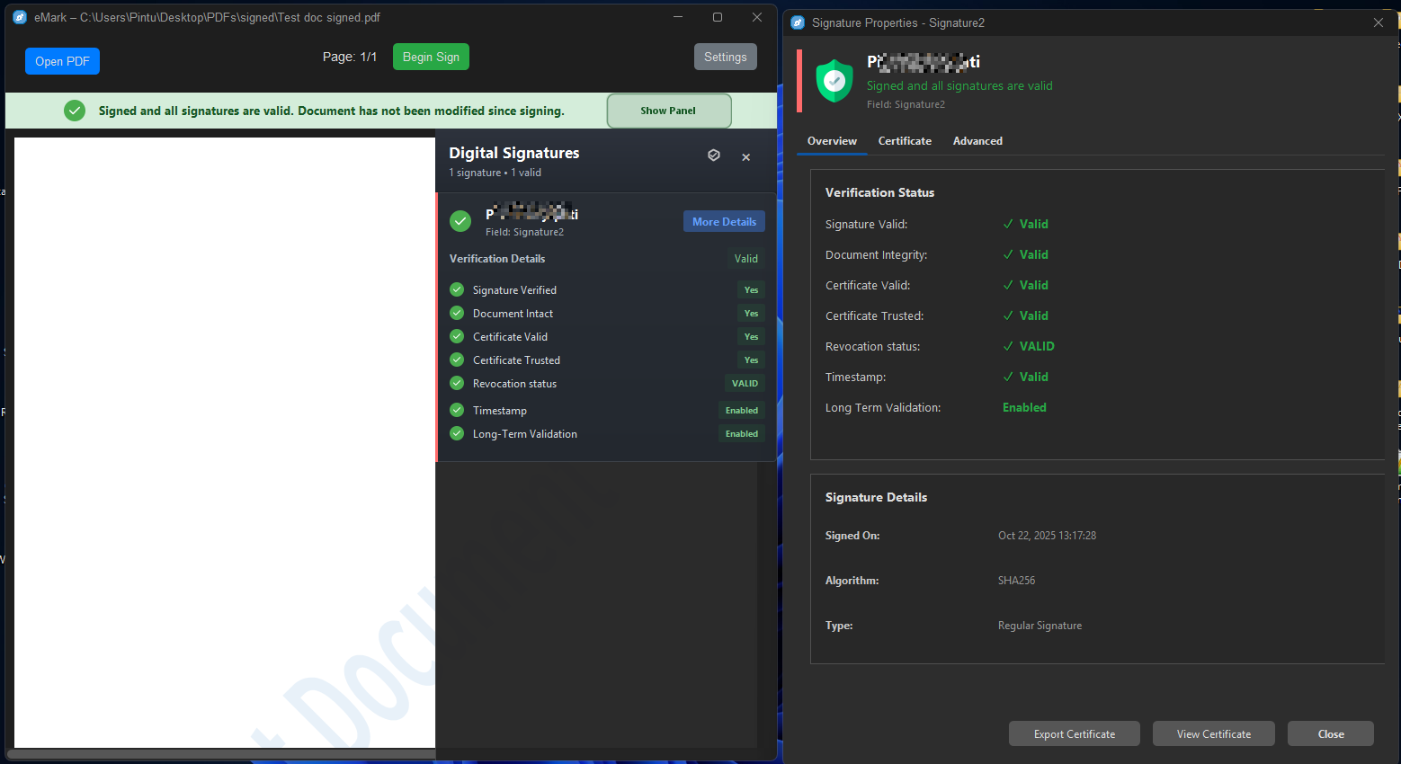Expand More Details for Signature2
Screen dimensions: 1401x764
point(724,221)
